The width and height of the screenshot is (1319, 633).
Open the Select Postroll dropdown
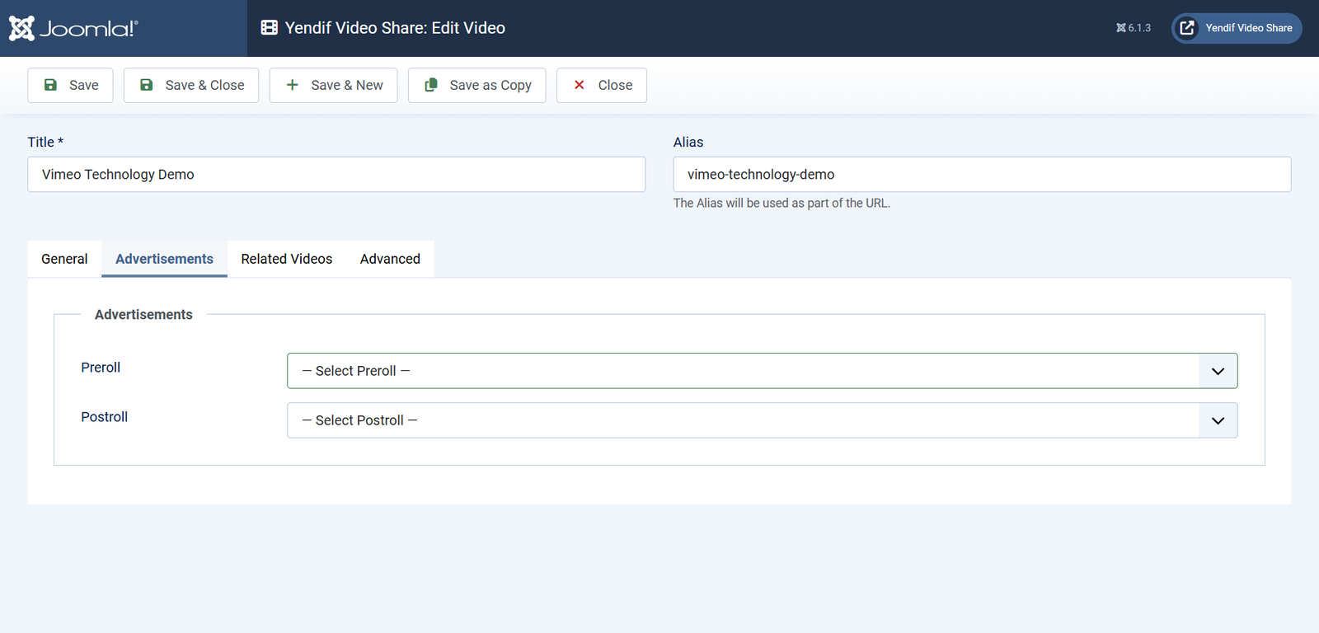763,420
